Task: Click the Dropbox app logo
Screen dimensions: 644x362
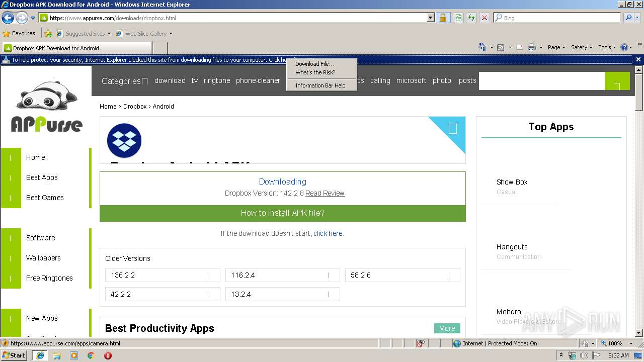Action: point(124,140)
